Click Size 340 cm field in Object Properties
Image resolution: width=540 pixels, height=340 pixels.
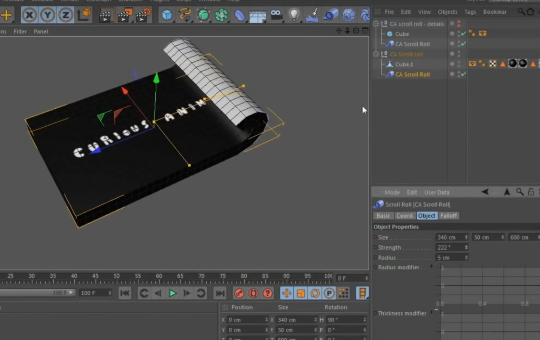point(452,237)
